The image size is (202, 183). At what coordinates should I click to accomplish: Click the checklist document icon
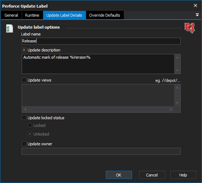pos(9,28)
